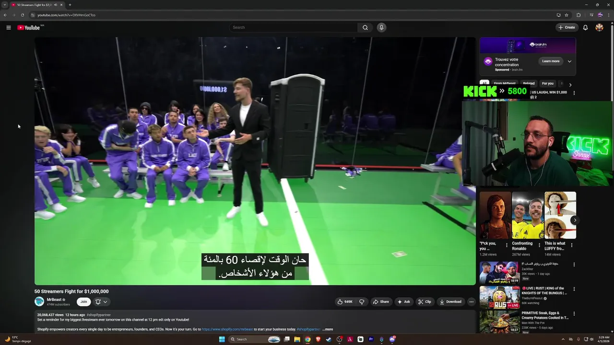Expand the video description with ...more
Viewport: 614px width, 345px height.
pos(328,329)
